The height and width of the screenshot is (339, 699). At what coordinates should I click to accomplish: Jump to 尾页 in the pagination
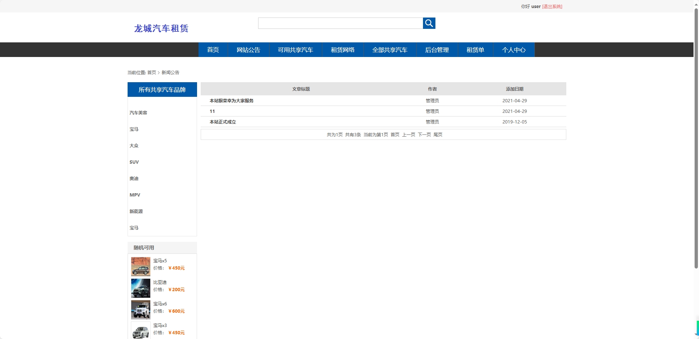click(438, 134)
